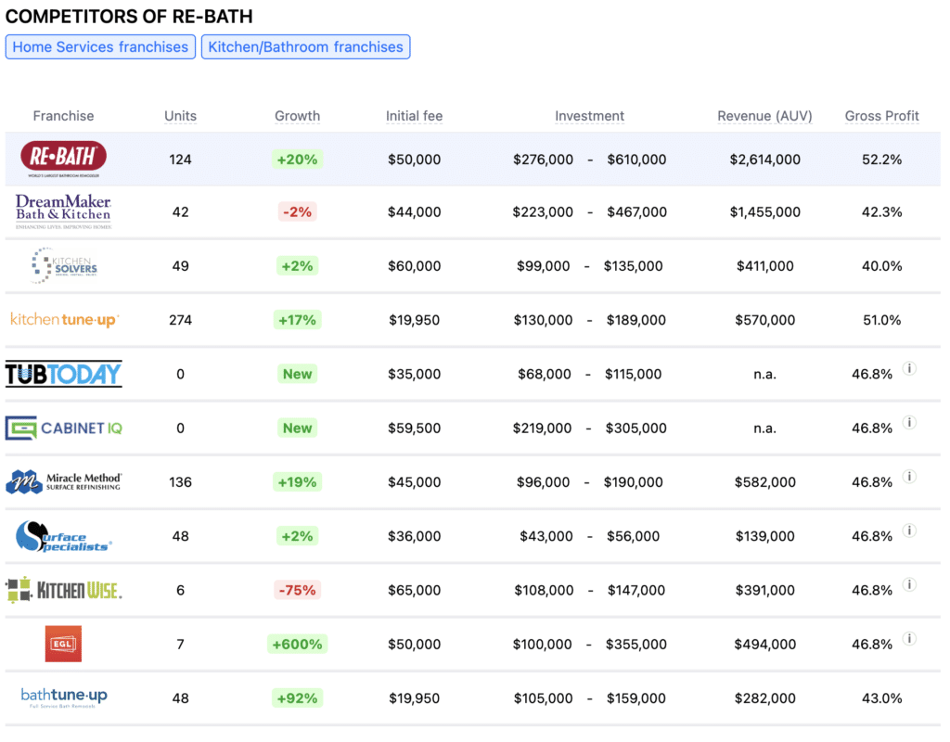Click the +600% growth badge
The height and width of the screenshot is (742, 950).
(x=298, y=644)
